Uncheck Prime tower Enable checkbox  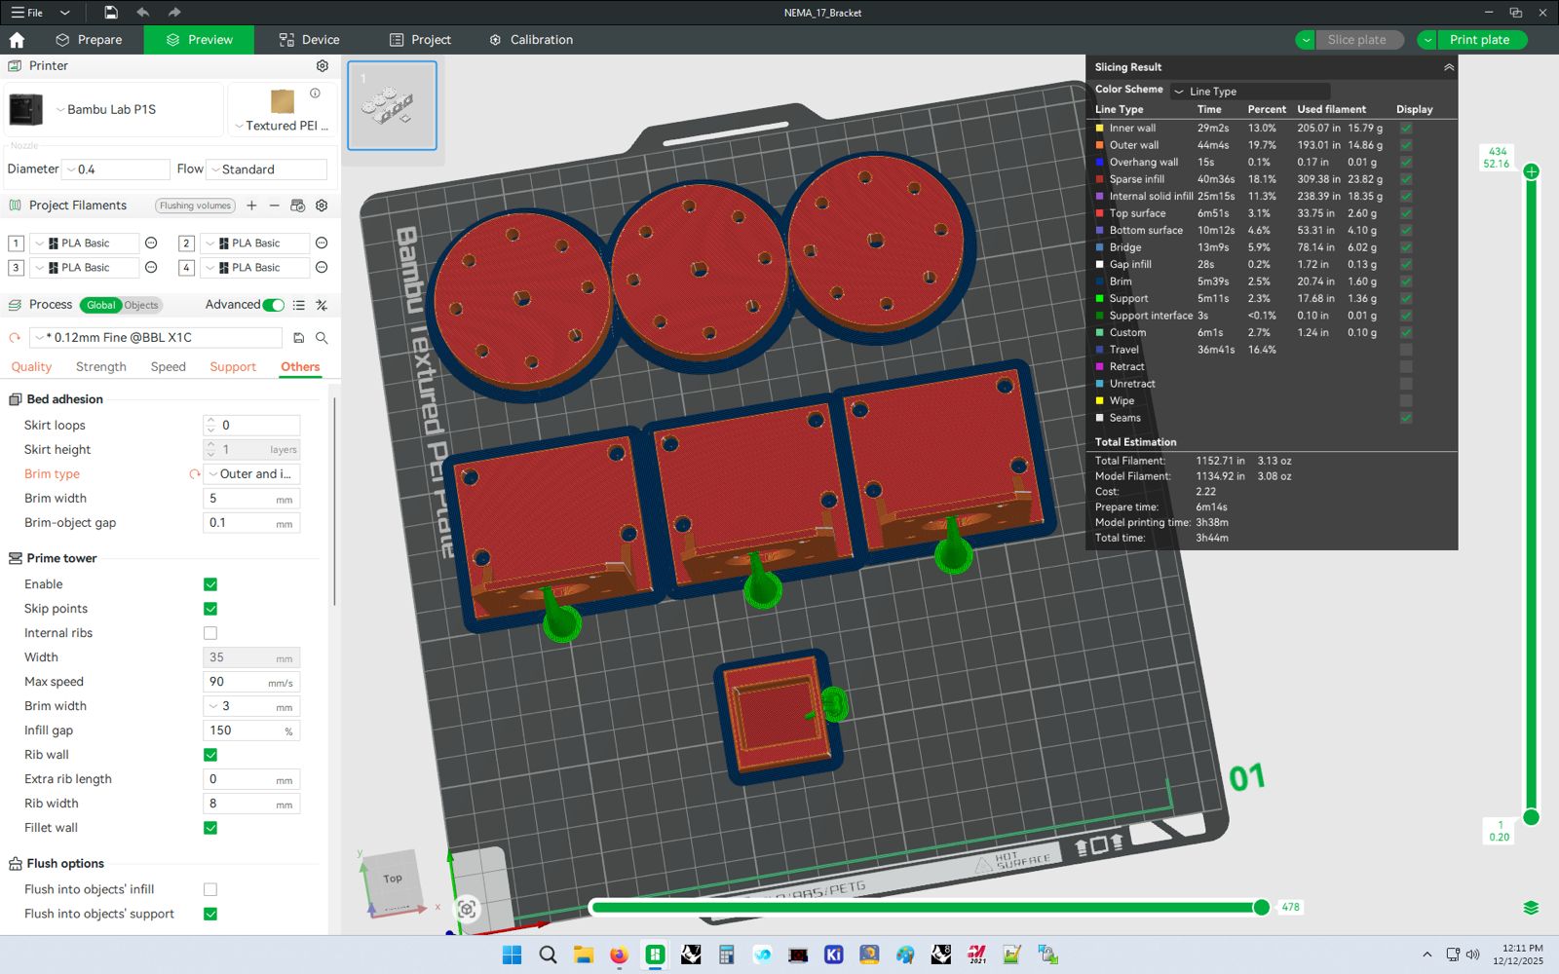(210, 584)
